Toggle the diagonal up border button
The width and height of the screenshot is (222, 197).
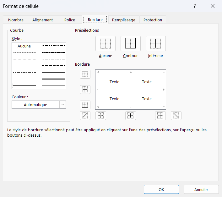(x=85, y=116)
